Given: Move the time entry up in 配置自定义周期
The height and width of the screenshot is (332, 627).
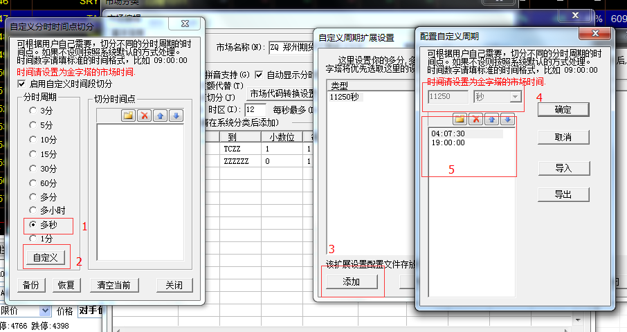Looking at the screenshot, I should tap(492, 120).
